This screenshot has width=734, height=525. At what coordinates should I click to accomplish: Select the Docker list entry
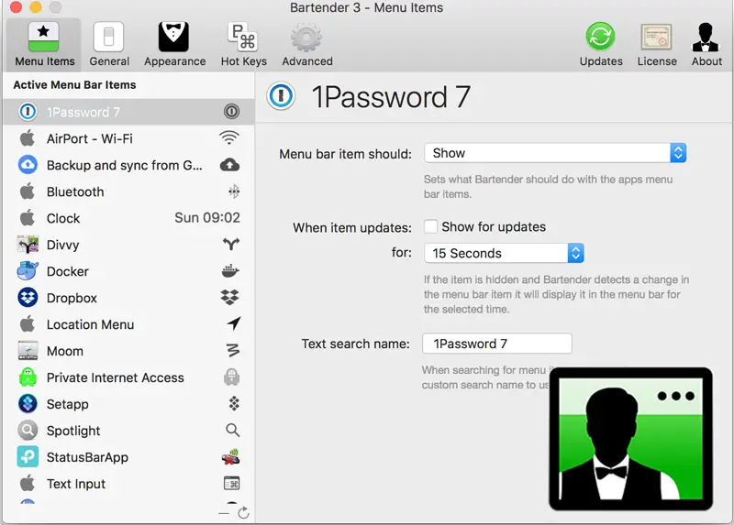coord(128,271)
